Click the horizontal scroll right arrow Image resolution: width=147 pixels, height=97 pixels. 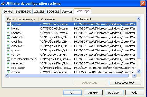pyautogui.click(x=134, y=75)
